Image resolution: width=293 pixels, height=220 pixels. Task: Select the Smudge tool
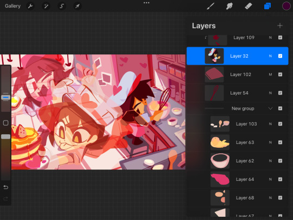[x=230, y=6]
